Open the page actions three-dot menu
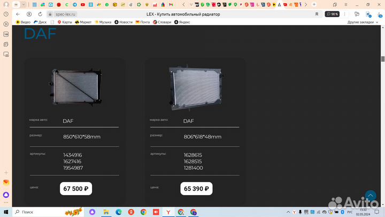385x217 pixels. tap(344, 14)
